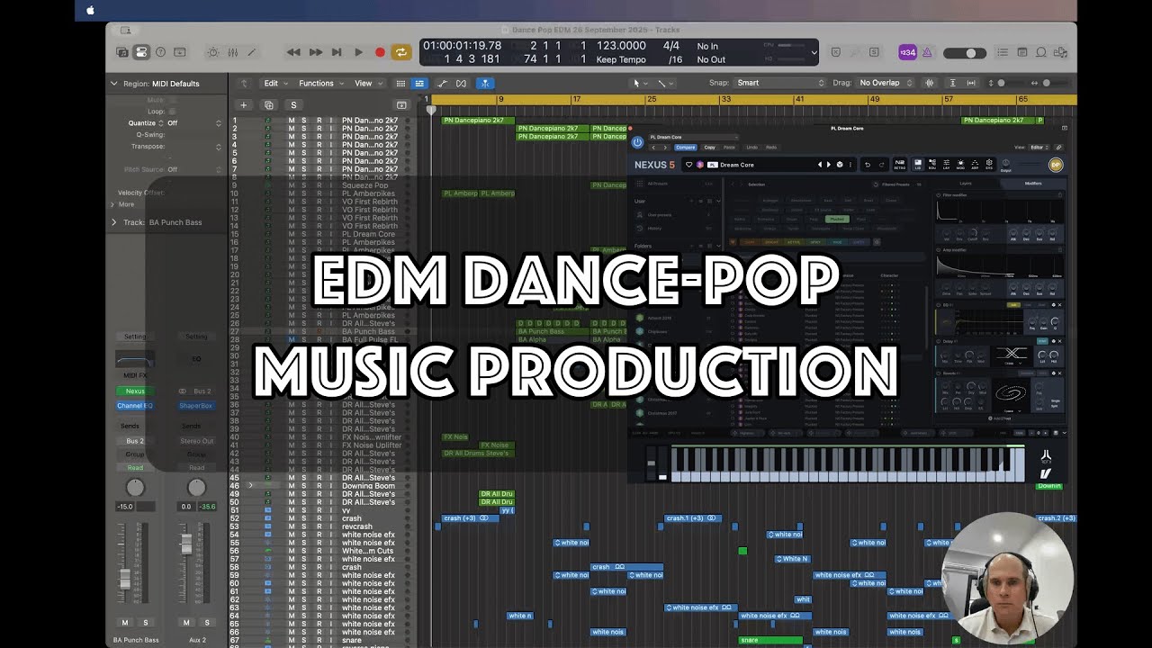Rewind the playhead
This screenshot has height=648, width=1152.
pos(293,52)
